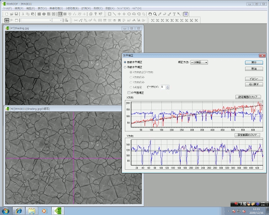
Task: Click the Save floppy disk icon
Action: (x=16, y=14)
